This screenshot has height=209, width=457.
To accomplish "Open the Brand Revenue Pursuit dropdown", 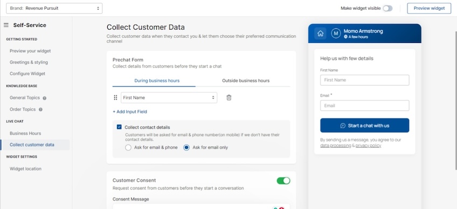I will (x=54, y=8).
